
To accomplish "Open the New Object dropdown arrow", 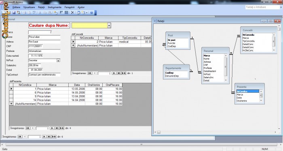I will pyautogui.click(x=87, y=13).
